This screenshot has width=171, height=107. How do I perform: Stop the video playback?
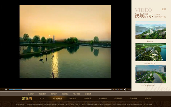pyautogui.click(x=6, y=90)
